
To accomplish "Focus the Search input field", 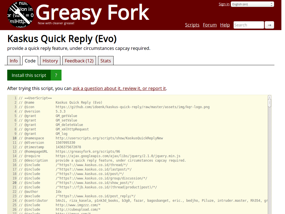I will [249, 25].
